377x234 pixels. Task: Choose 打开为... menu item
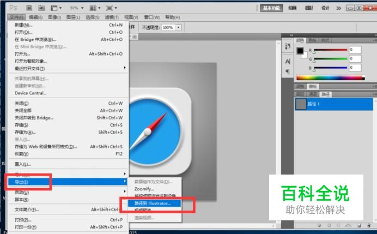[69, 53]
